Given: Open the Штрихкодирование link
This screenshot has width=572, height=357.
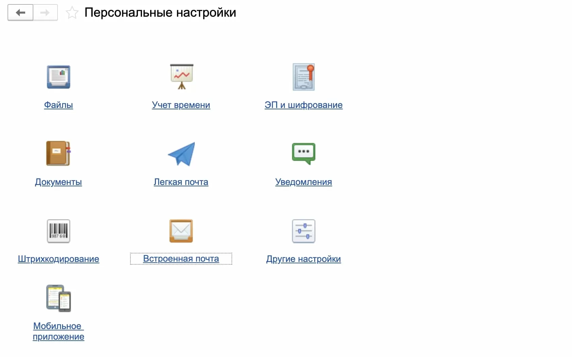Looking at the screenshot, I should pyautogui.click(x=59, y=259).
